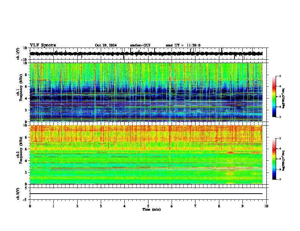This screenshot has width=300, height=231.
Task: Click the "station=OUI" header label
Action: tap(140, 45)
